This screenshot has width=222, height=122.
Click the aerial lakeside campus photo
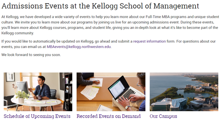[x=184, y=92]
